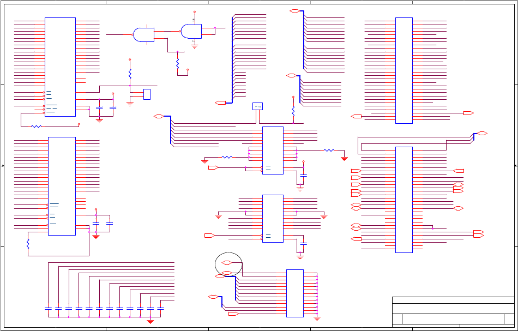Click the ground symbol under the twelve-capacitor row

150,322
